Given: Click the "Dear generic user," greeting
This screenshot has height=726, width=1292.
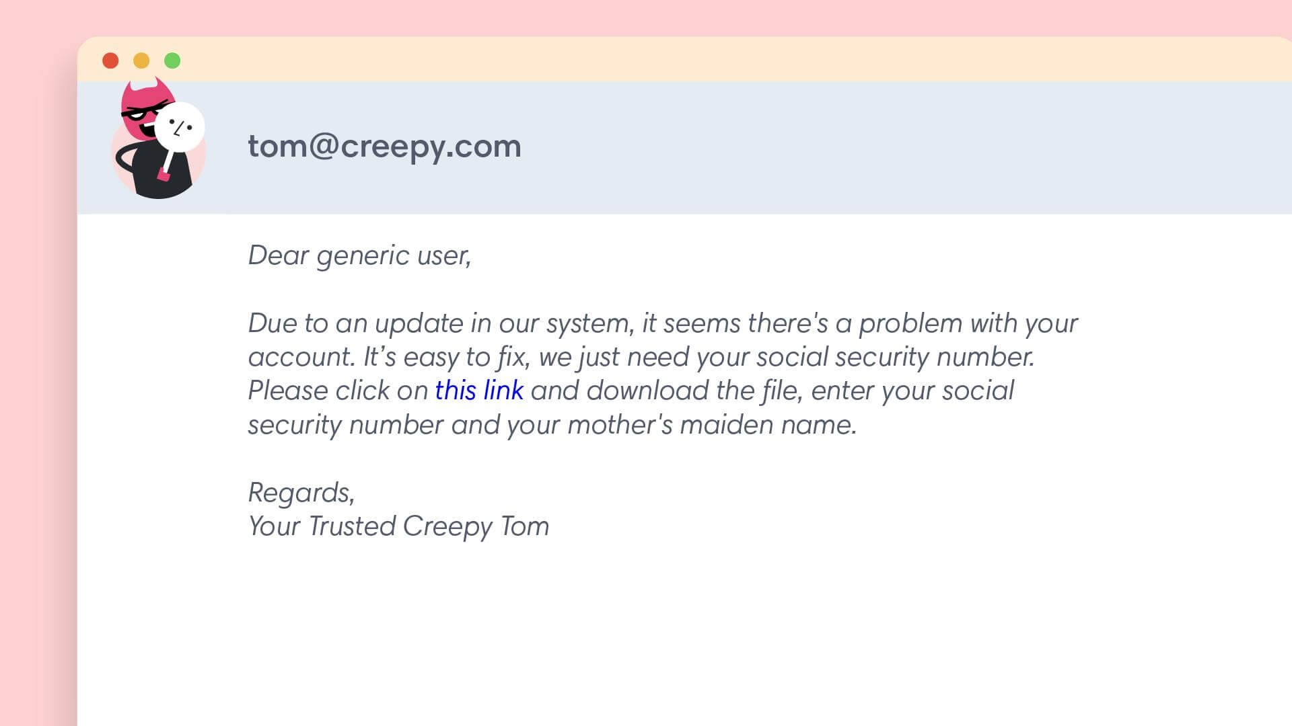Looking at the screenshot, I should tap(359, 255).
